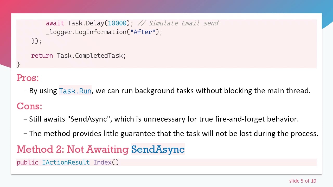This screenshot has width=333, height=187.
Task: Click the Task.Run inline code
Action: point(75,91)
